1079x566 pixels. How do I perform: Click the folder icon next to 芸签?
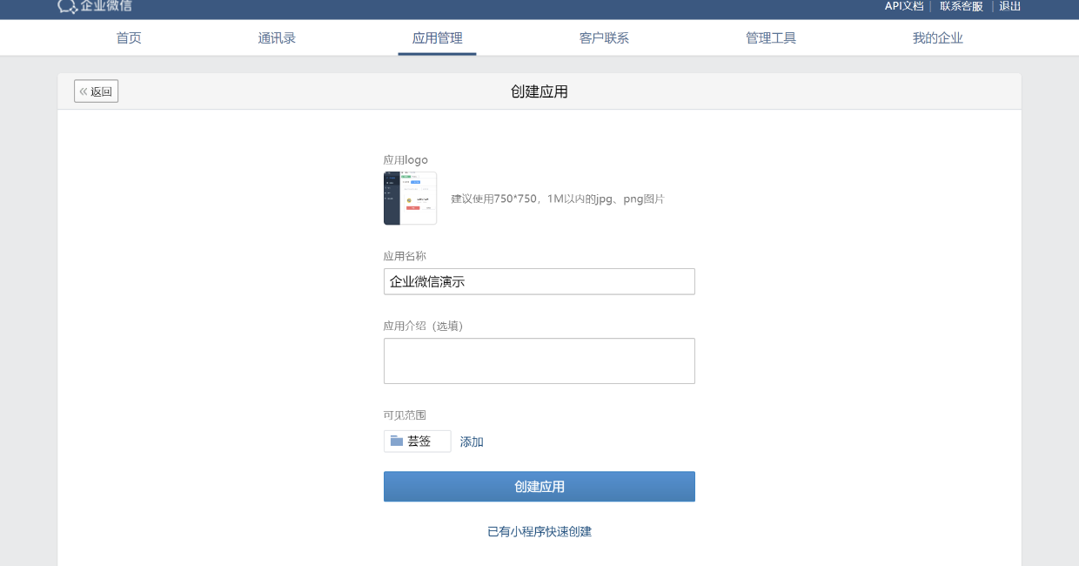pos(397,441)
